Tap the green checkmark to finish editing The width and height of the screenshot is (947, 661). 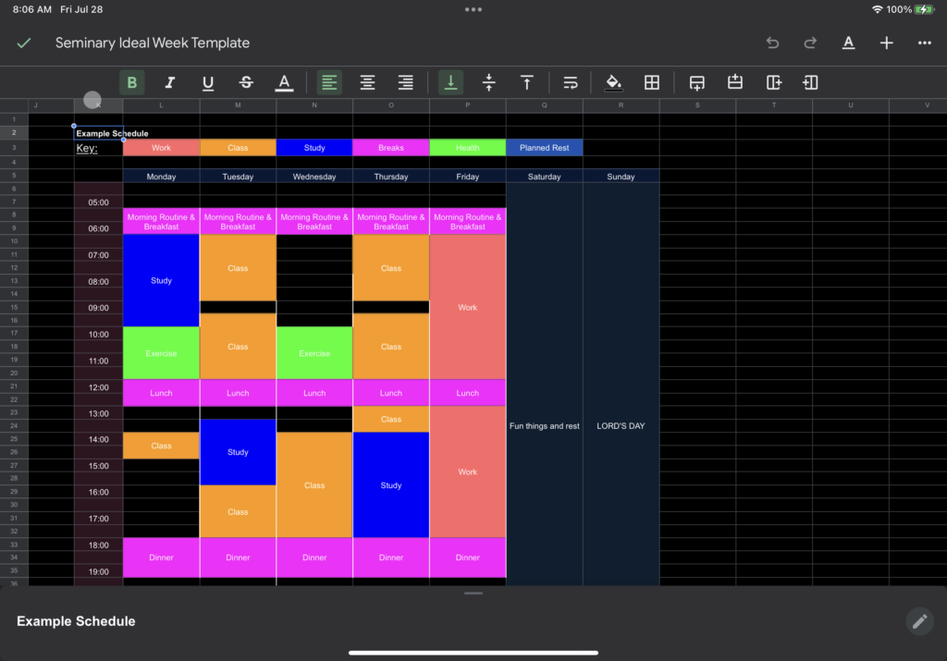pos(24,43)
